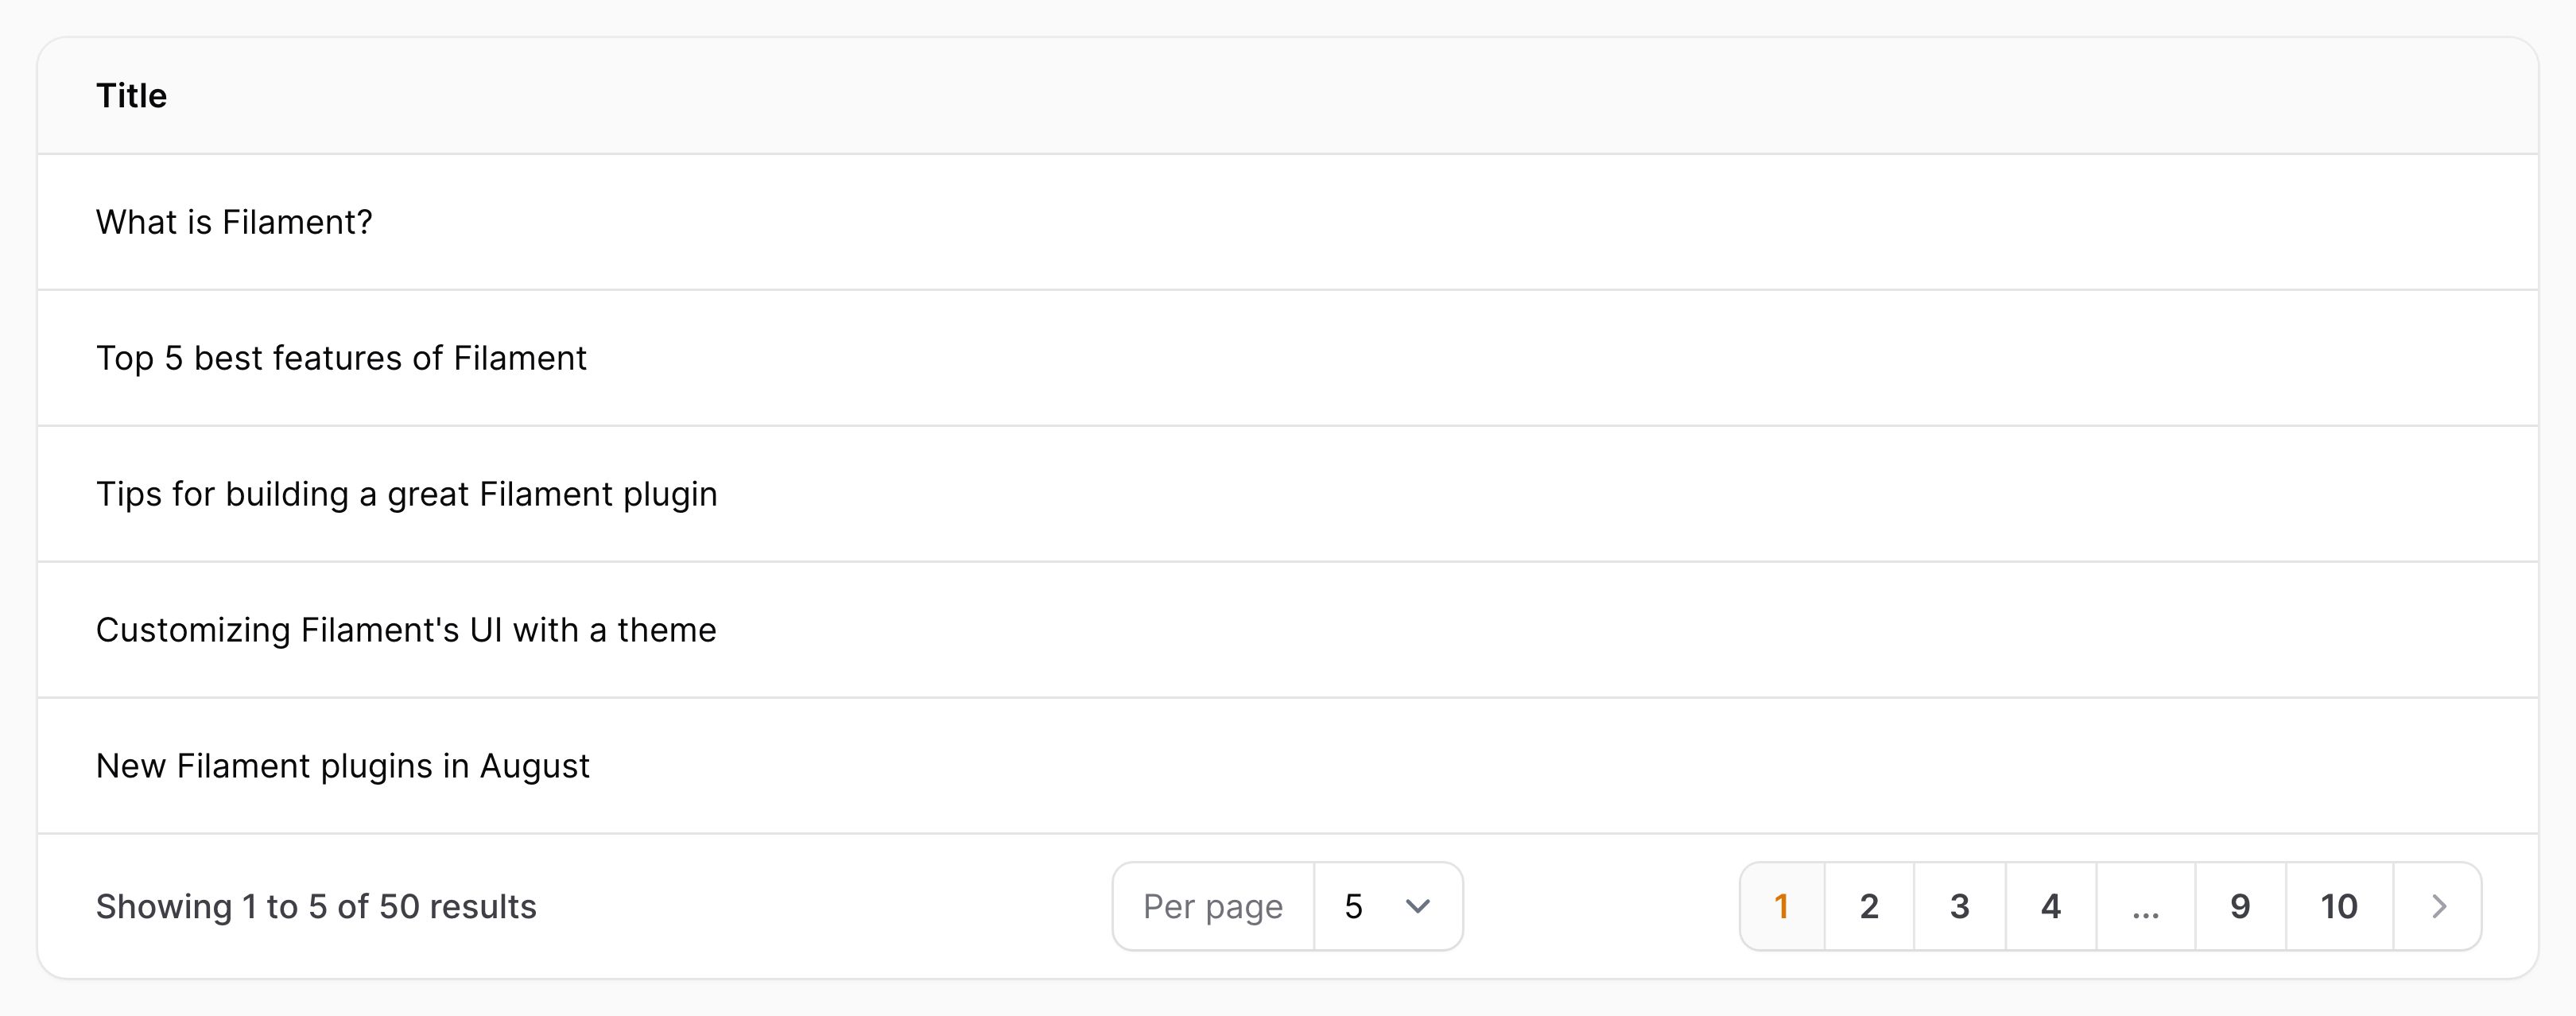2576x1016 pixels.
Task: Click the Title column header
Action: tap(131, 96)
